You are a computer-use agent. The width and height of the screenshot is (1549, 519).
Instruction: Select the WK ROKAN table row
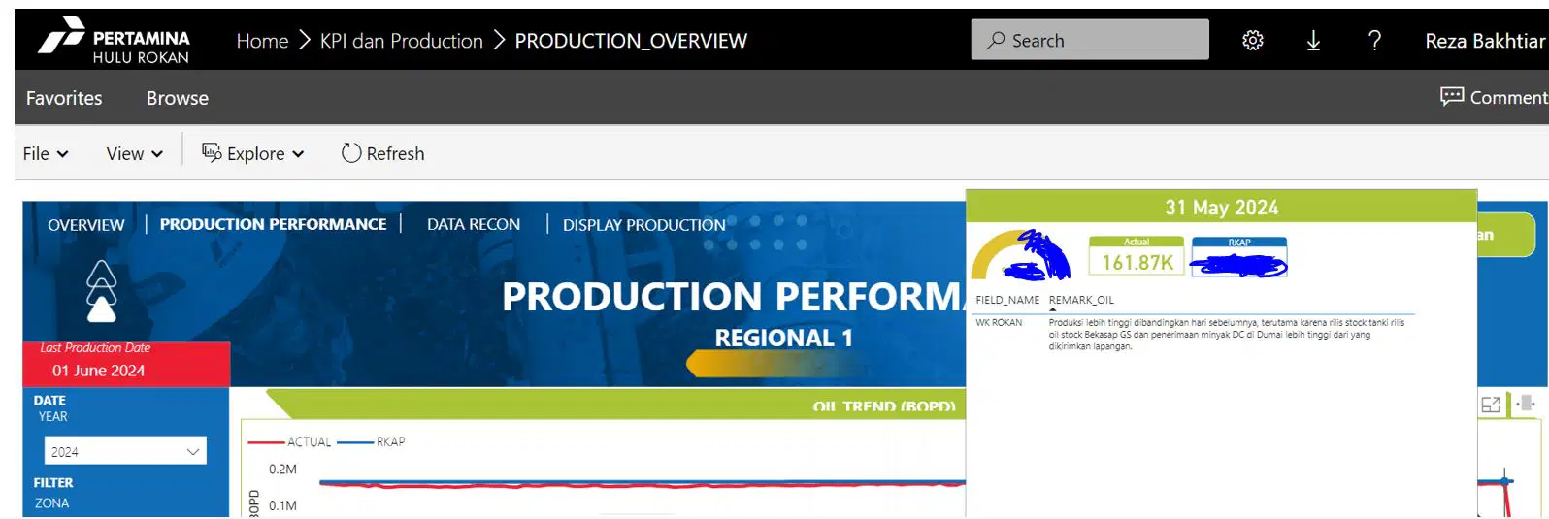1194,334
